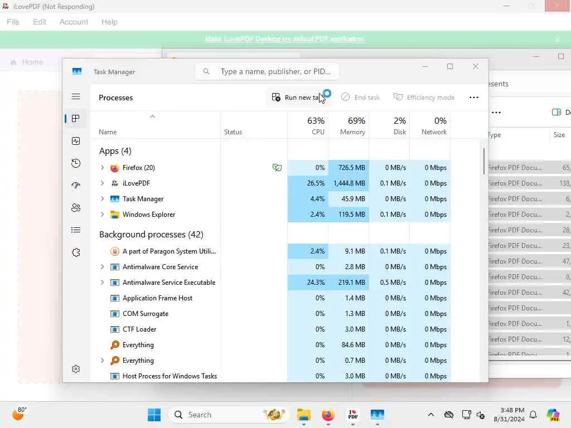Screen dimensions: 571x428
Task: Click the search magnifier icon in Task Manager
Action: [206, 71]
